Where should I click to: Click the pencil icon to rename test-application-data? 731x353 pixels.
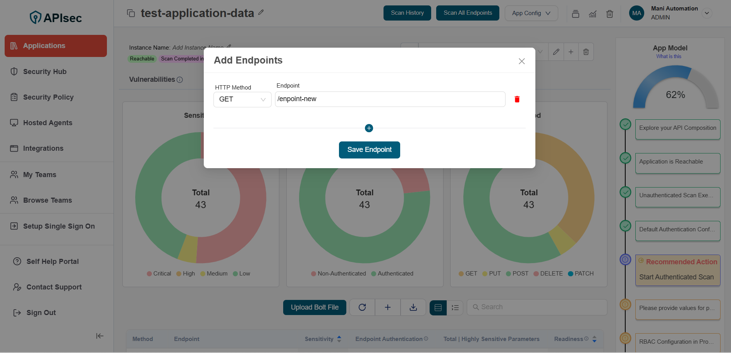tap(261, 13)
